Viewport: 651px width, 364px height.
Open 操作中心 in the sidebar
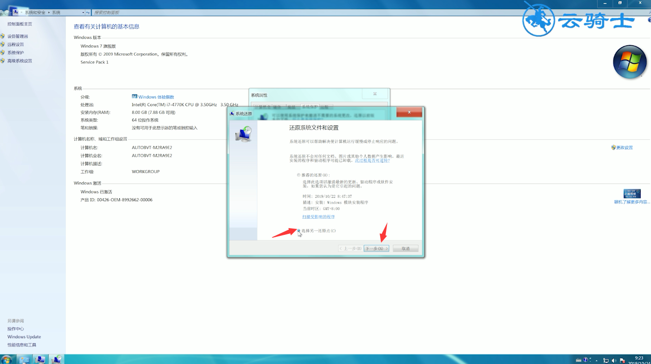click(x=16, y=329)
